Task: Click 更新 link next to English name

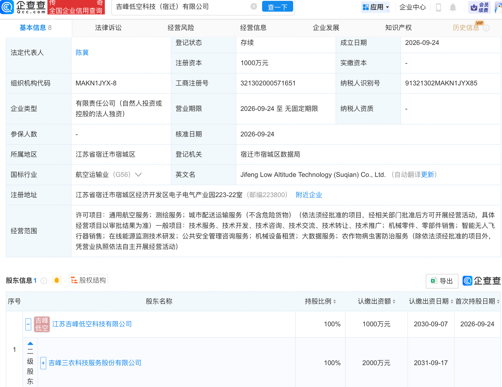Action: [427, 175]
